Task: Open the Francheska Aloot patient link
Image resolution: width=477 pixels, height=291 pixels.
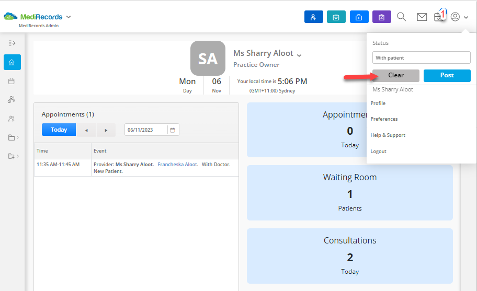Action: coord(178,165)
